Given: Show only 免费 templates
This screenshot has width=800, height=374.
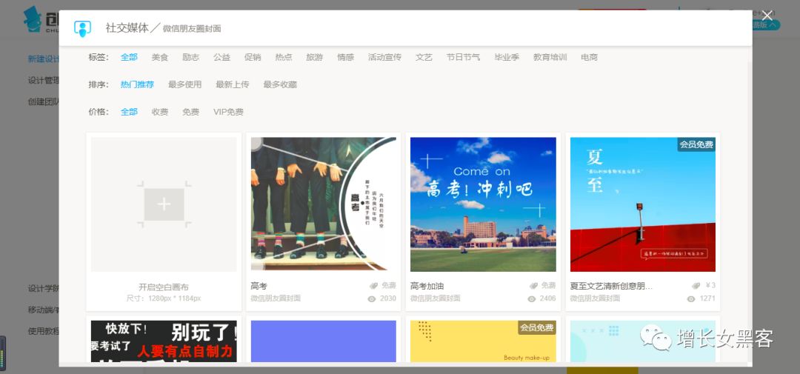Looking at the screenshot, I should click(x=191, y=112).
